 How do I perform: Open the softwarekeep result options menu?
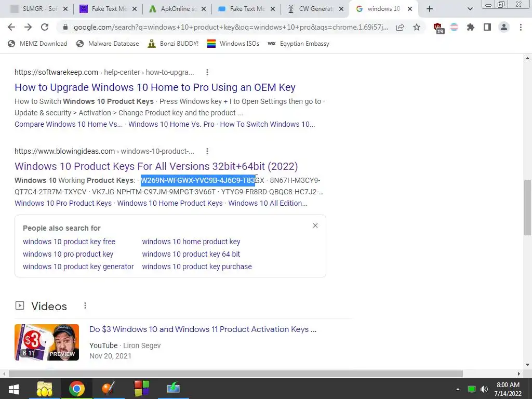[x=207, y=72]
